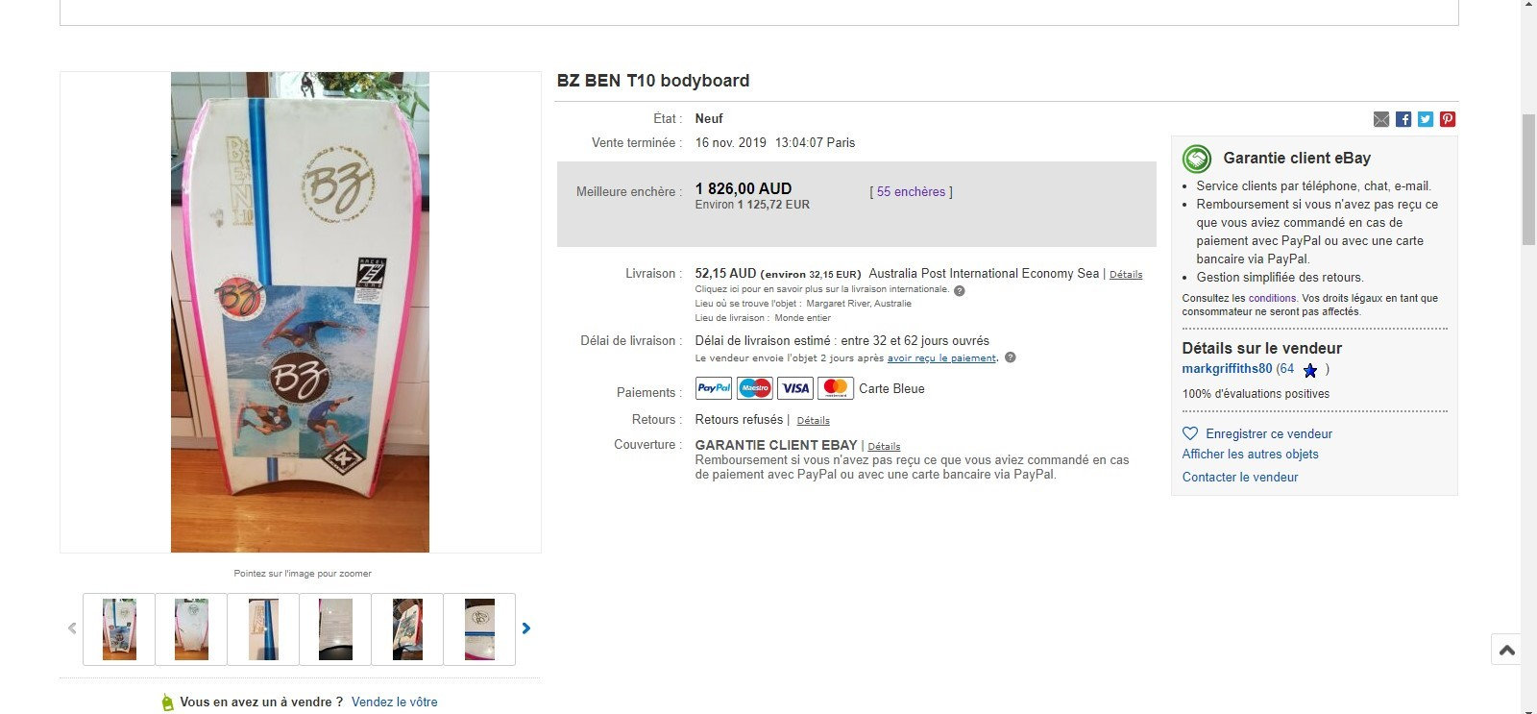Click Afficher les autres objets
The height and width of the screenshot is (714, 1537).
[x=1250, y=455]
